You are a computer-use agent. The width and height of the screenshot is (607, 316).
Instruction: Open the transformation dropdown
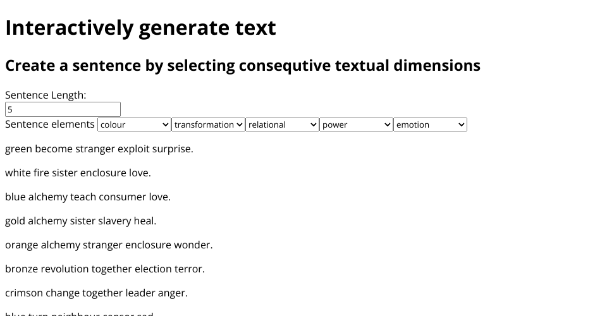point(208,125)
